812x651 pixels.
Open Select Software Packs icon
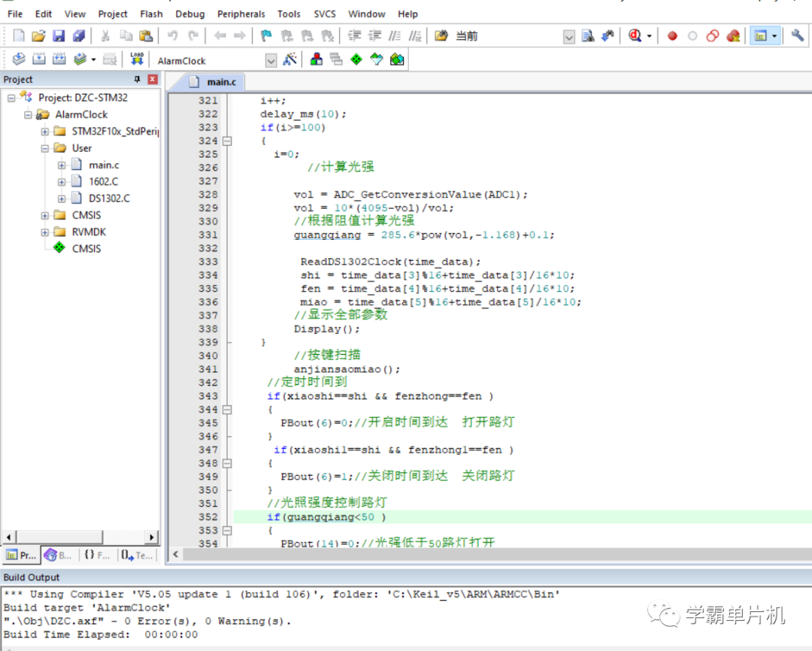point(377,59)
